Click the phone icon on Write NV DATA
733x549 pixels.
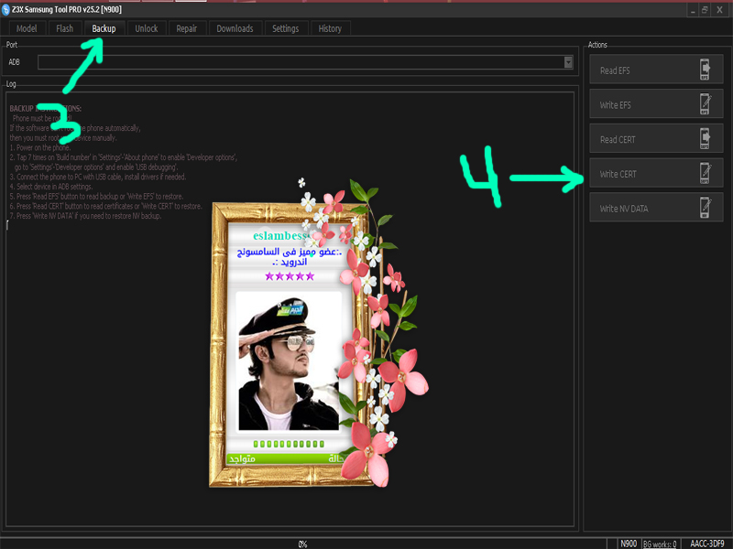tap(705, 208)
